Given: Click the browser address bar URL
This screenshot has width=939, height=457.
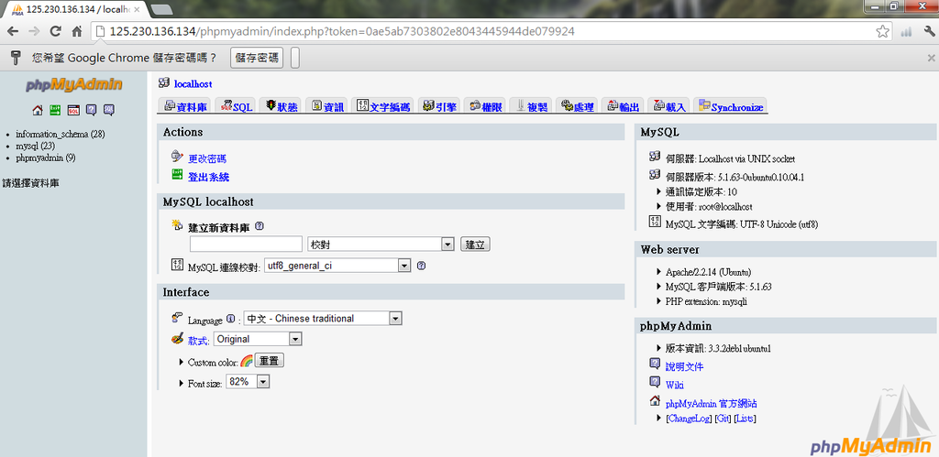Looking at the screenshot, I should [342, 32].
